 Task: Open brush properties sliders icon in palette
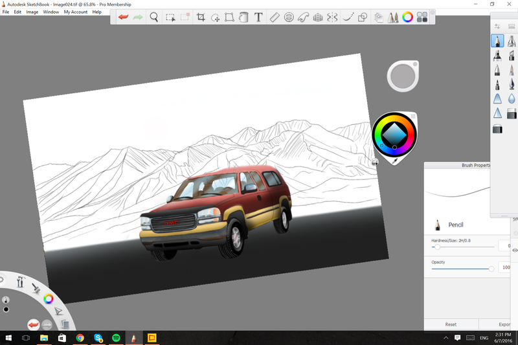pos(497,27)
